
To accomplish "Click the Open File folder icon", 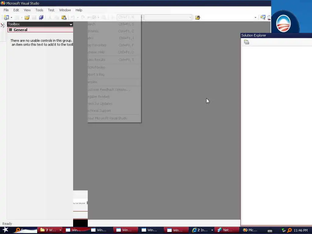I will (27, 17).
